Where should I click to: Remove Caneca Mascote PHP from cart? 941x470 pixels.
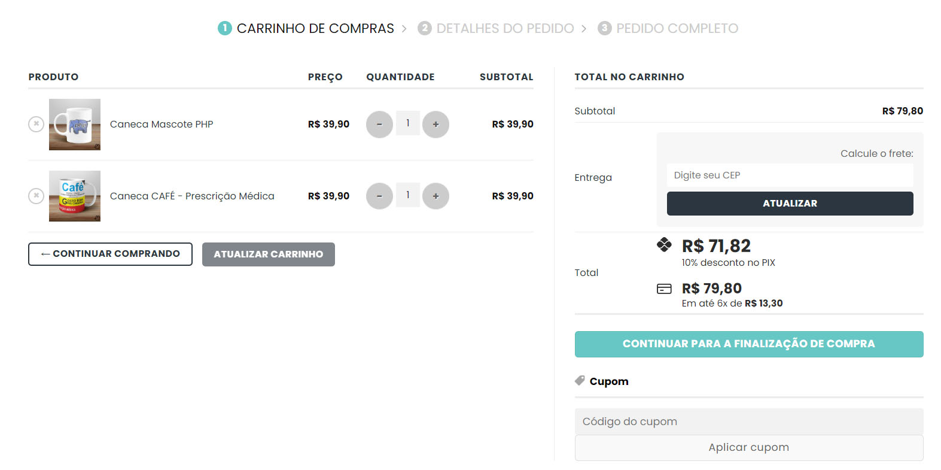click(36, 124)
